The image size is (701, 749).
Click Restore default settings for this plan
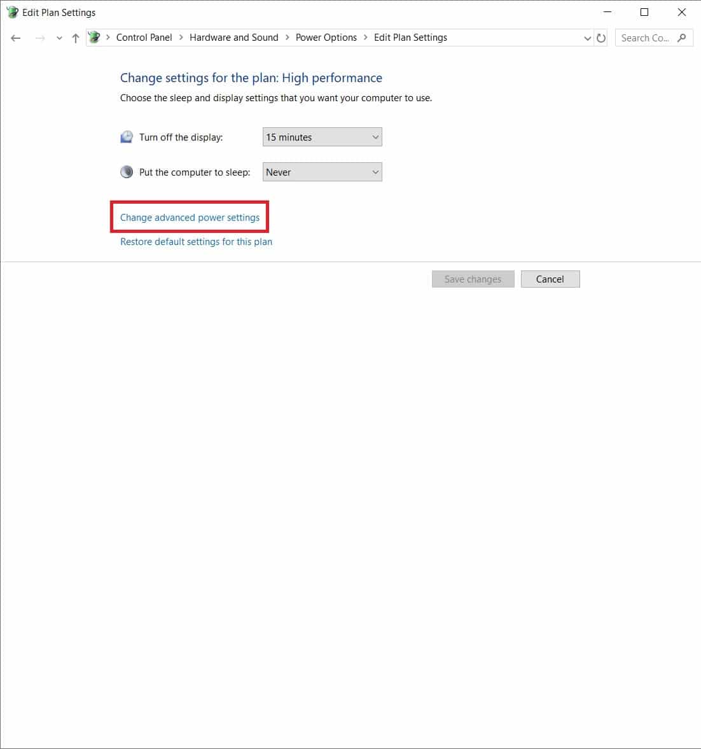[x=195, y=242]
